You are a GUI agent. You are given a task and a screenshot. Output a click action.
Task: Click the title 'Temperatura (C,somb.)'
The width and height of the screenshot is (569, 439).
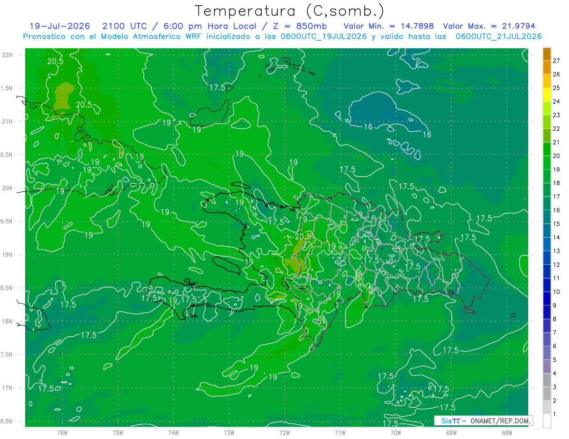tap(290, 11)
